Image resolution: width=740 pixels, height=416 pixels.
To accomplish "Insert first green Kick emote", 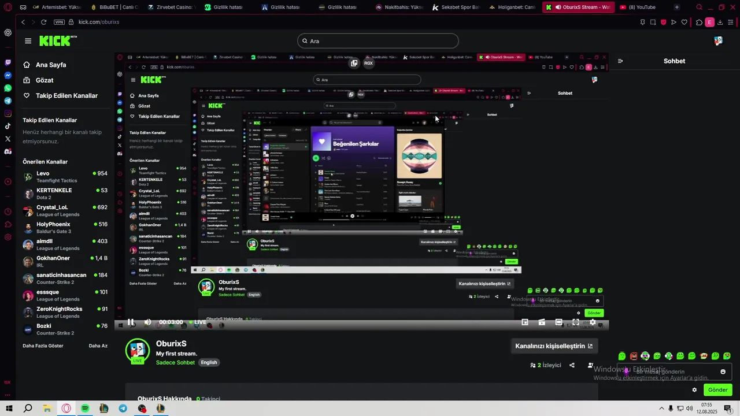I will point(622,356).
